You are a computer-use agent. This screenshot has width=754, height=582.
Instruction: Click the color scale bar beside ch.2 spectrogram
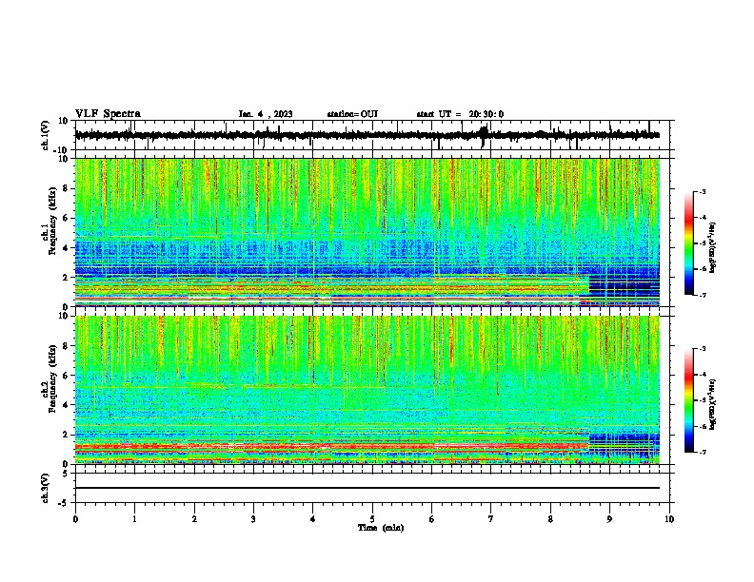(x=689, y=400)
